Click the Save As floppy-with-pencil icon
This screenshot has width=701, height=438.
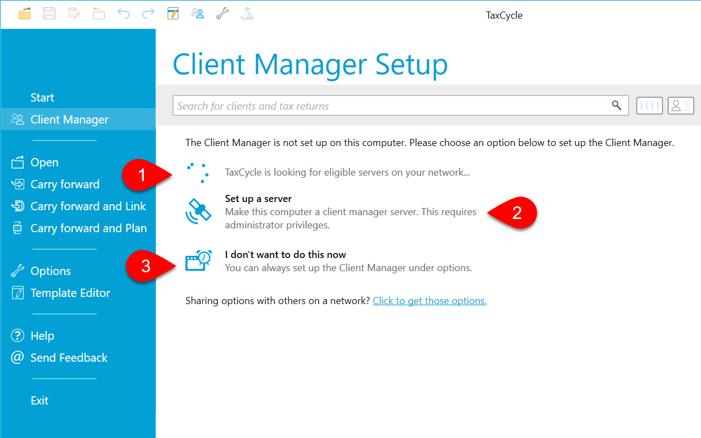pos(74,14)
